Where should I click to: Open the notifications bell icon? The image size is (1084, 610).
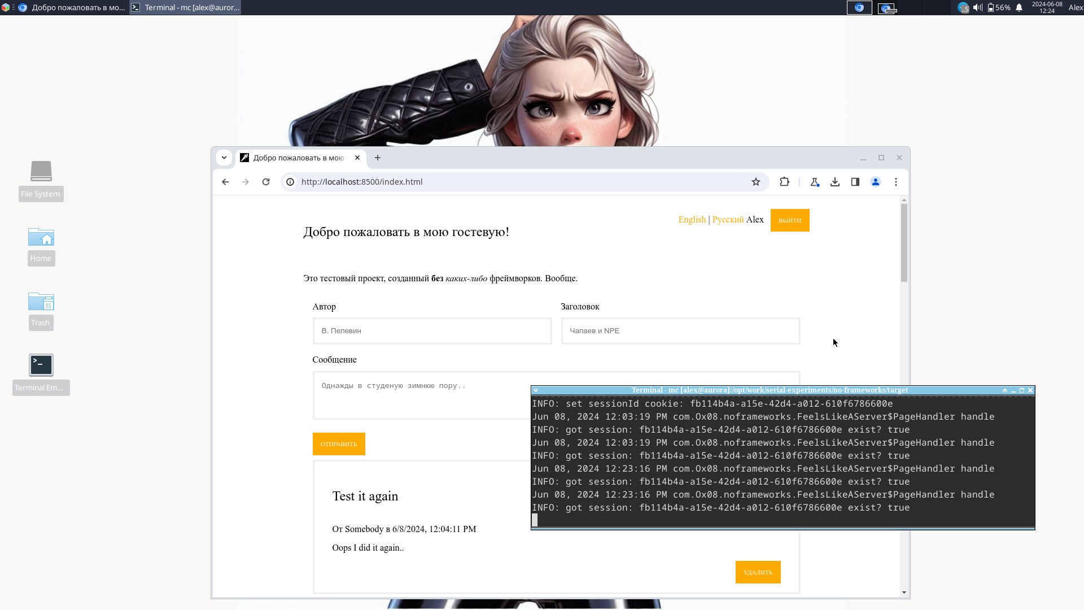coord(1019,7)
